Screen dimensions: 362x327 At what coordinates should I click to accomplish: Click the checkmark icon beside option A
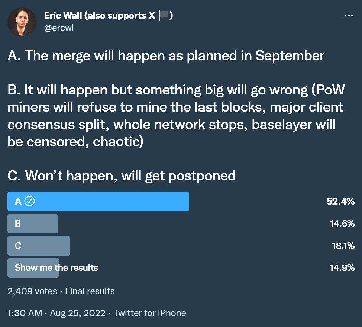(x=30, y=202)
